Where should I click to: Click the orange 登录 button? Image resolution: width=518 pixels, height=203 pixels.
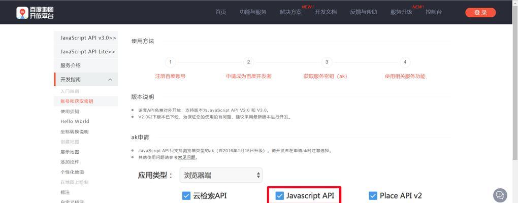480,13
